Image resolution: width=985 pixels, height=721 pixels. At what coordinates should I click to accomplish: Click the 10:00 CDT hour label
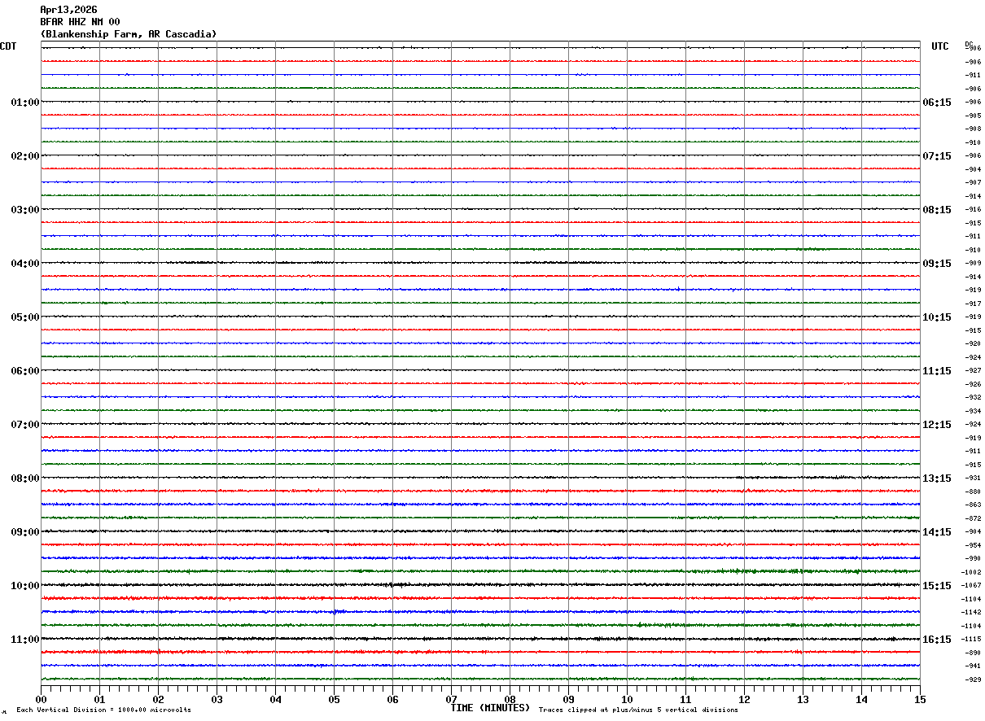coord(25,586)
